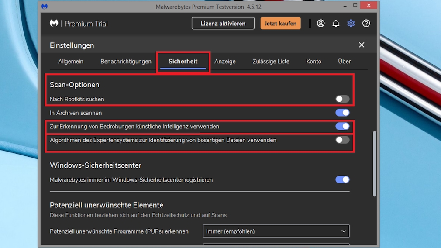This screenshot has height=248, width=441.
Task: Click the settings gear icon
Action: [x=351, y=23]
